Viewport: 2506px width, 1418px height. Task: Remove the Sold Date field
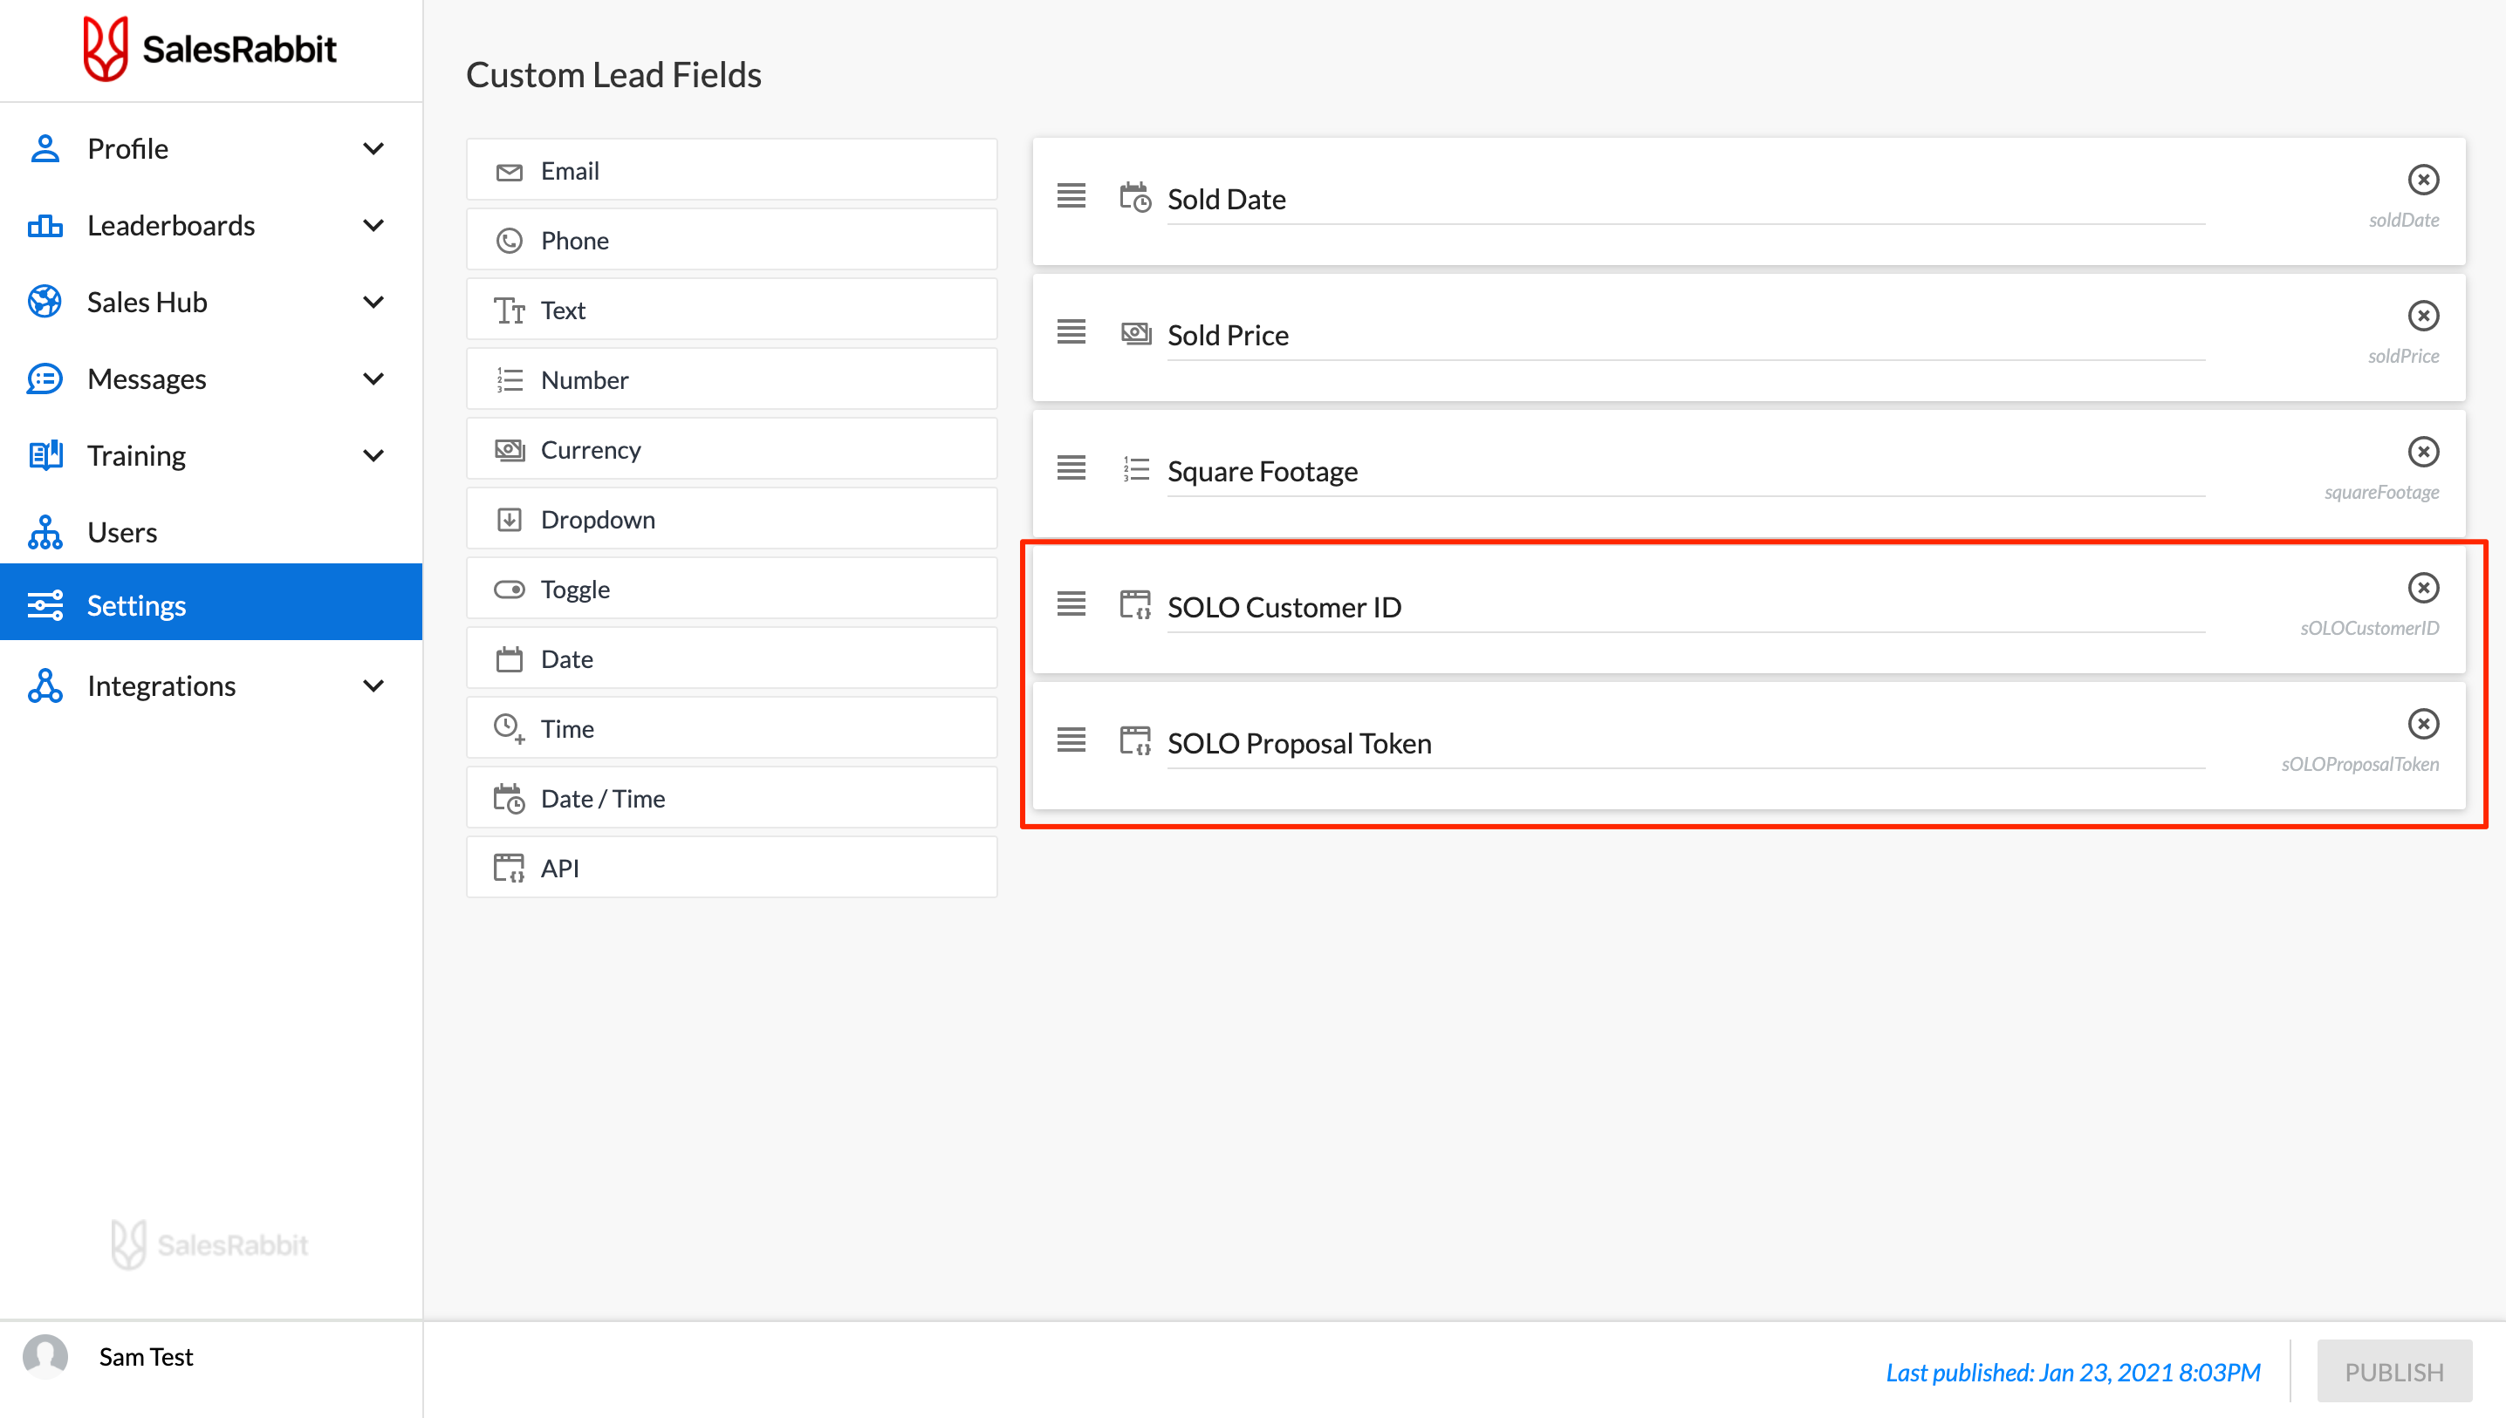(x=2422, y=181)
